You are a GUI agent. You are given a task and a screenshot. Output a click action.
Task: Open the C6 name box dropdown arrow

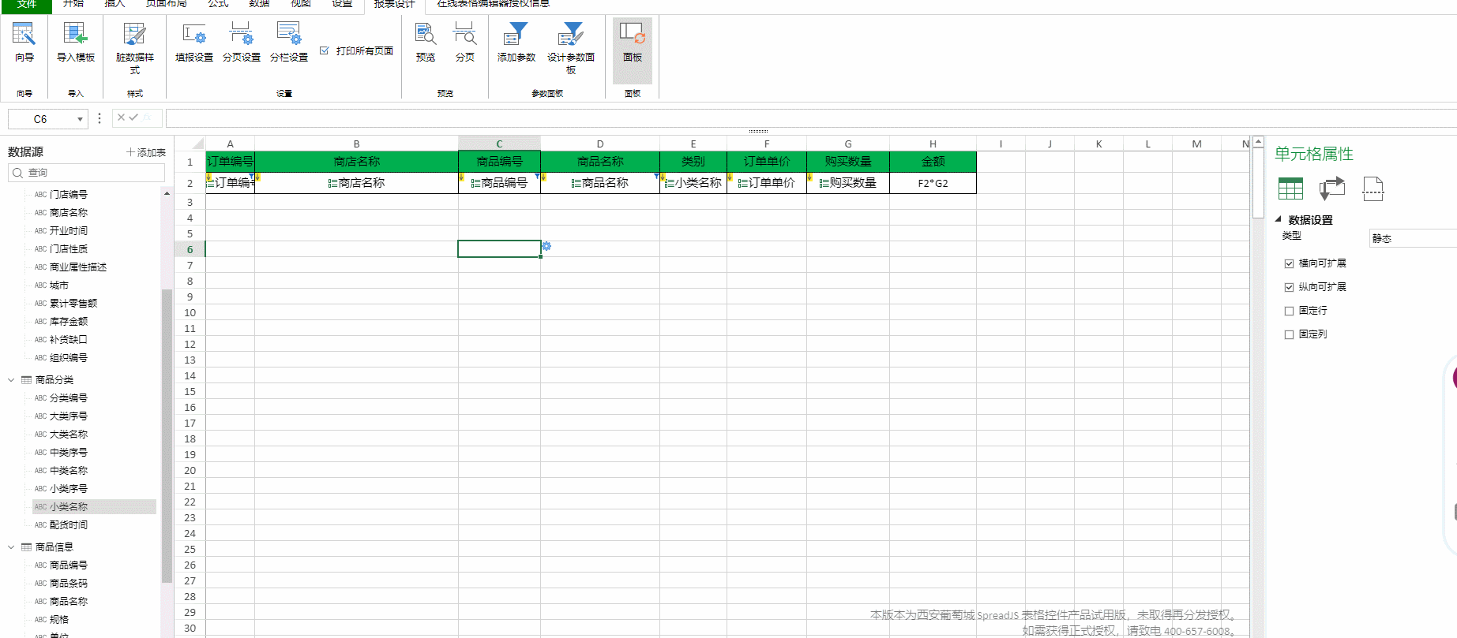80,119
